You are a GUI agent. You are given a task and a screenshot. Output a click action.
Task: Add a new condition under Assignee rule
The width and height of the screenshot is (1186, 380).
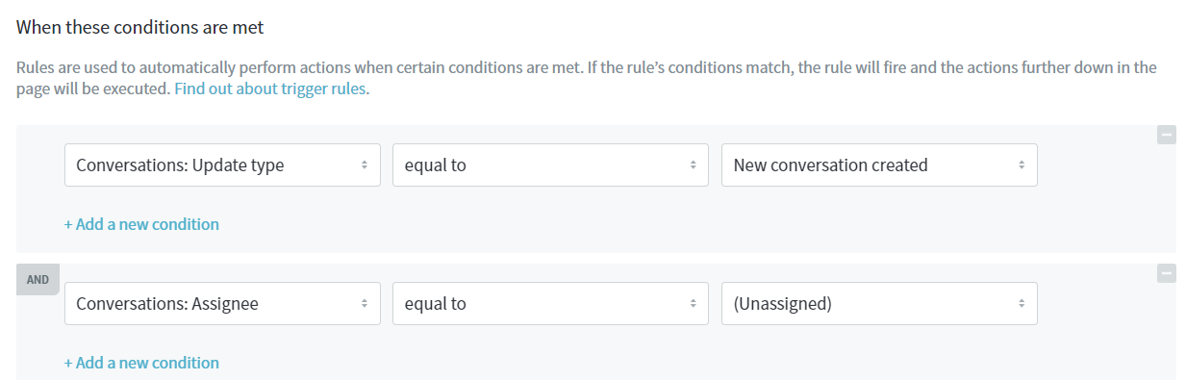141,363
